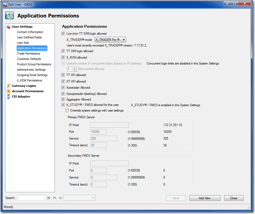The image size is (255, 214).
Task: Toggle X_STUDY / FMDS allowed for this user
Action: click(63, 105)
